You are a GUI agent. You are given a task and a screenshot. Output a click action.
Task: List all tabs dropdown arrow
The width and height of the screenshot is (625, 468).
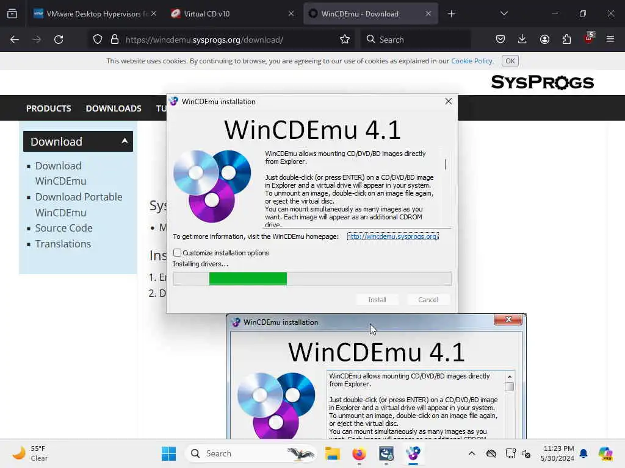(x=504, y=13)
